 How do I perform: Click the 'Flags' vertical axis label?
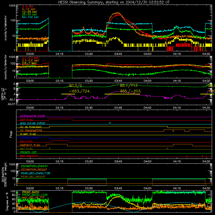pyautogui.click(x=11, y=134)
